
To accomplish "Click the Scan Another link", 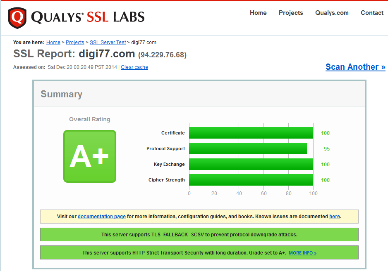I will (x=355, y=67).
